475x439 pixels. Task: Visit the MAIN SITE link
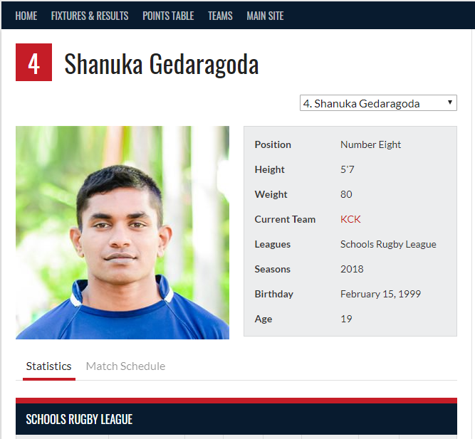coord(265,16)
